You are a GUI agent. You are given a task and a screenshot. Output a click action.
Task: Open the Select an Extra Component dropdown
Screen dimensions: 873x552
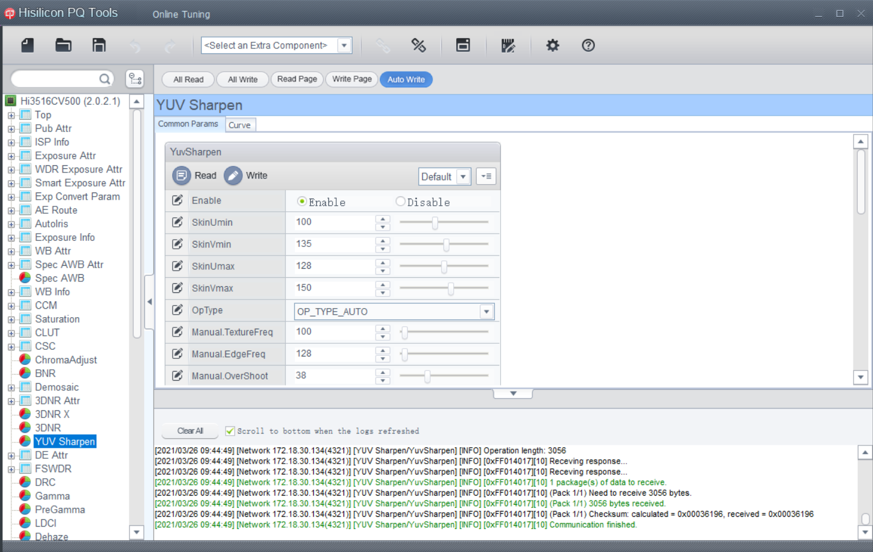[344, 45]
